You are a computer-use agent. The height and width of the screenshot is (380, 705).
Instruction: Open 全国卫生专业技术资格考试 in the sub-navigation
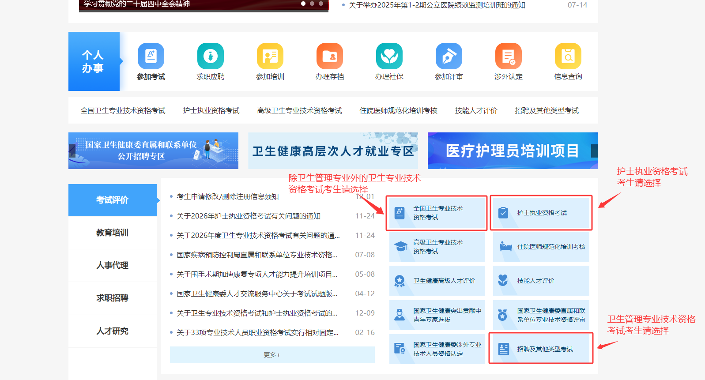point(123,110)
